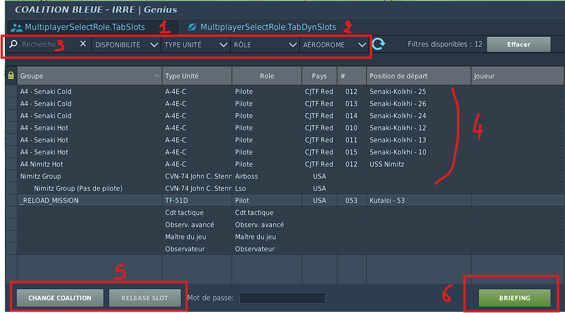Select A4 Senaki Cold slot 012
Viewport: 565px width, 313px height.
click(x=285, y=91)
